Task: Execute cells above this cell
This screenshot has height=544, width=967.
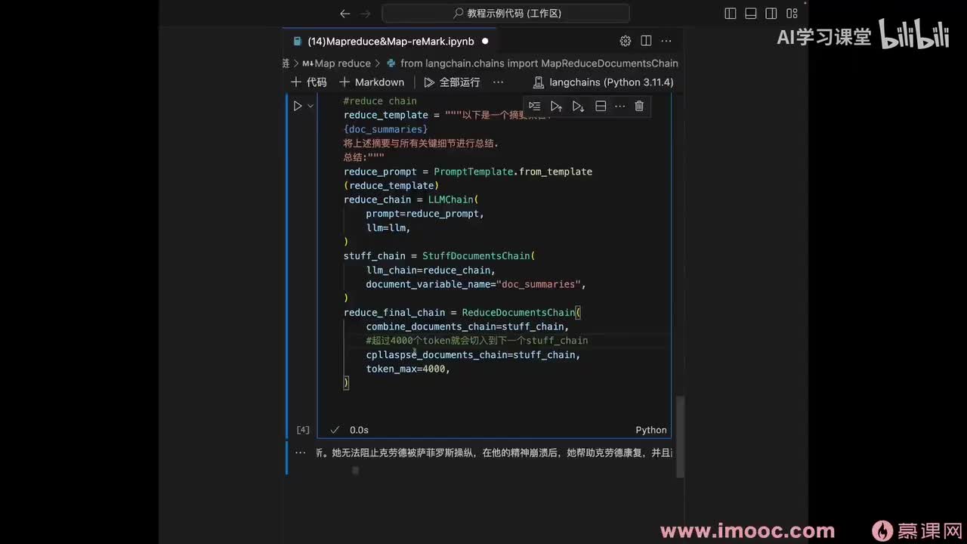Action: 557,106
